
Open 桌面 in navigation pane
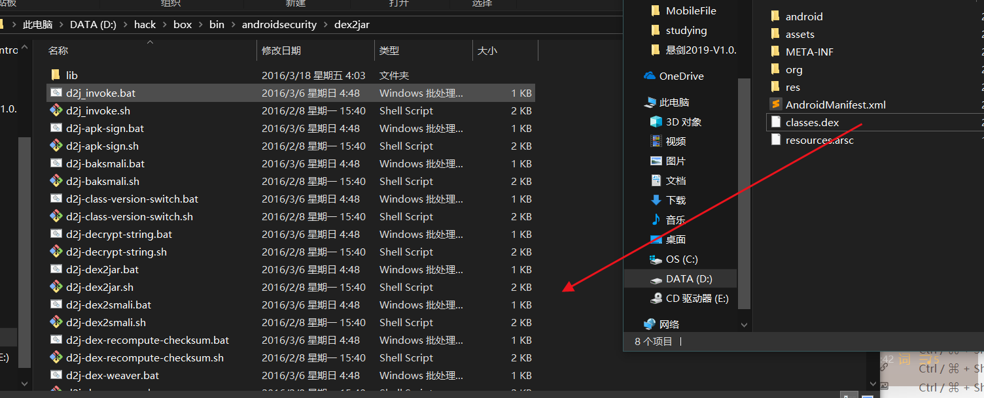coord(676,239)
